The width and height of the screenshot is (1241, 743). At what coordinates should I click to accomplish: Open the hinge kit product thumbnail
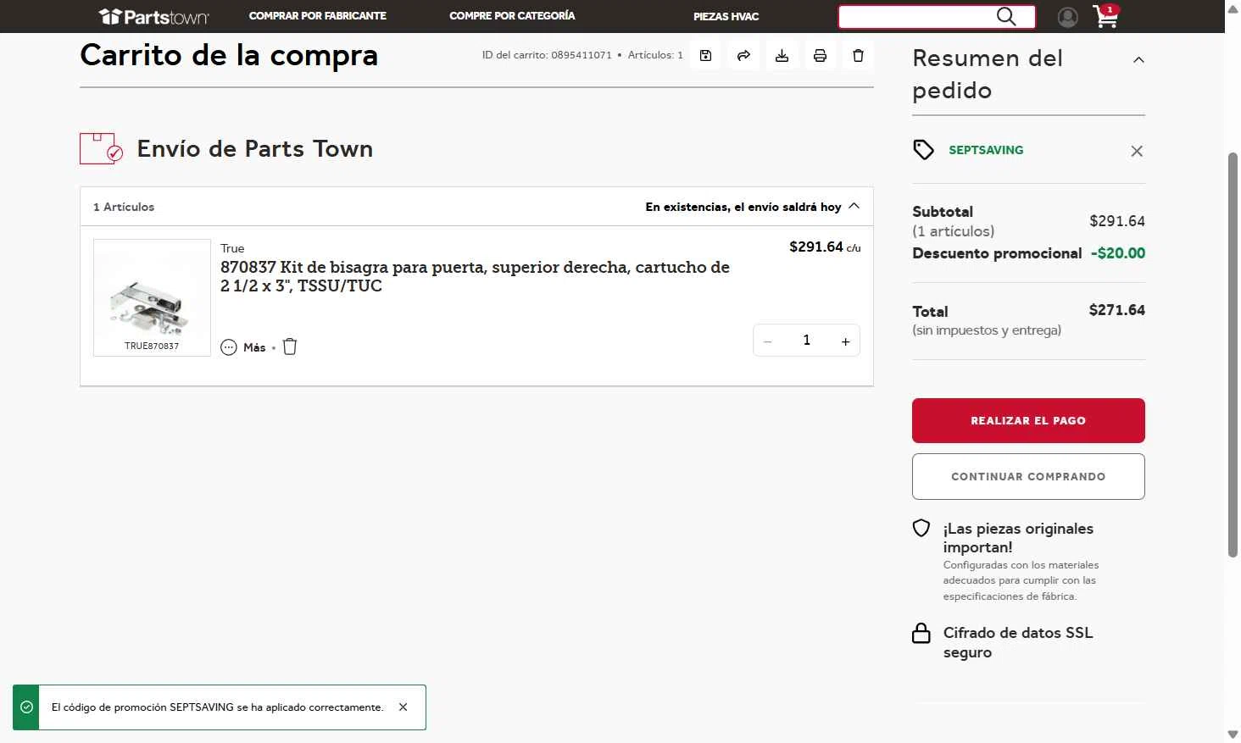152,297
